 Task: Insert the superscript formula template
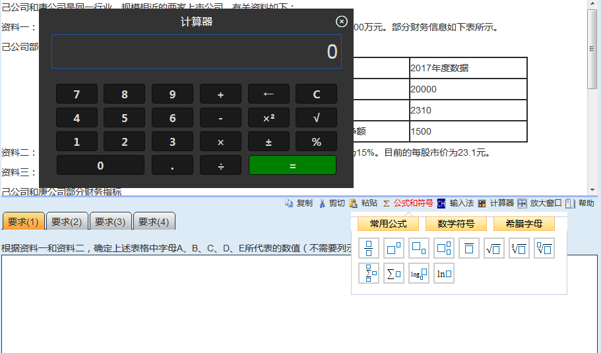394,248
